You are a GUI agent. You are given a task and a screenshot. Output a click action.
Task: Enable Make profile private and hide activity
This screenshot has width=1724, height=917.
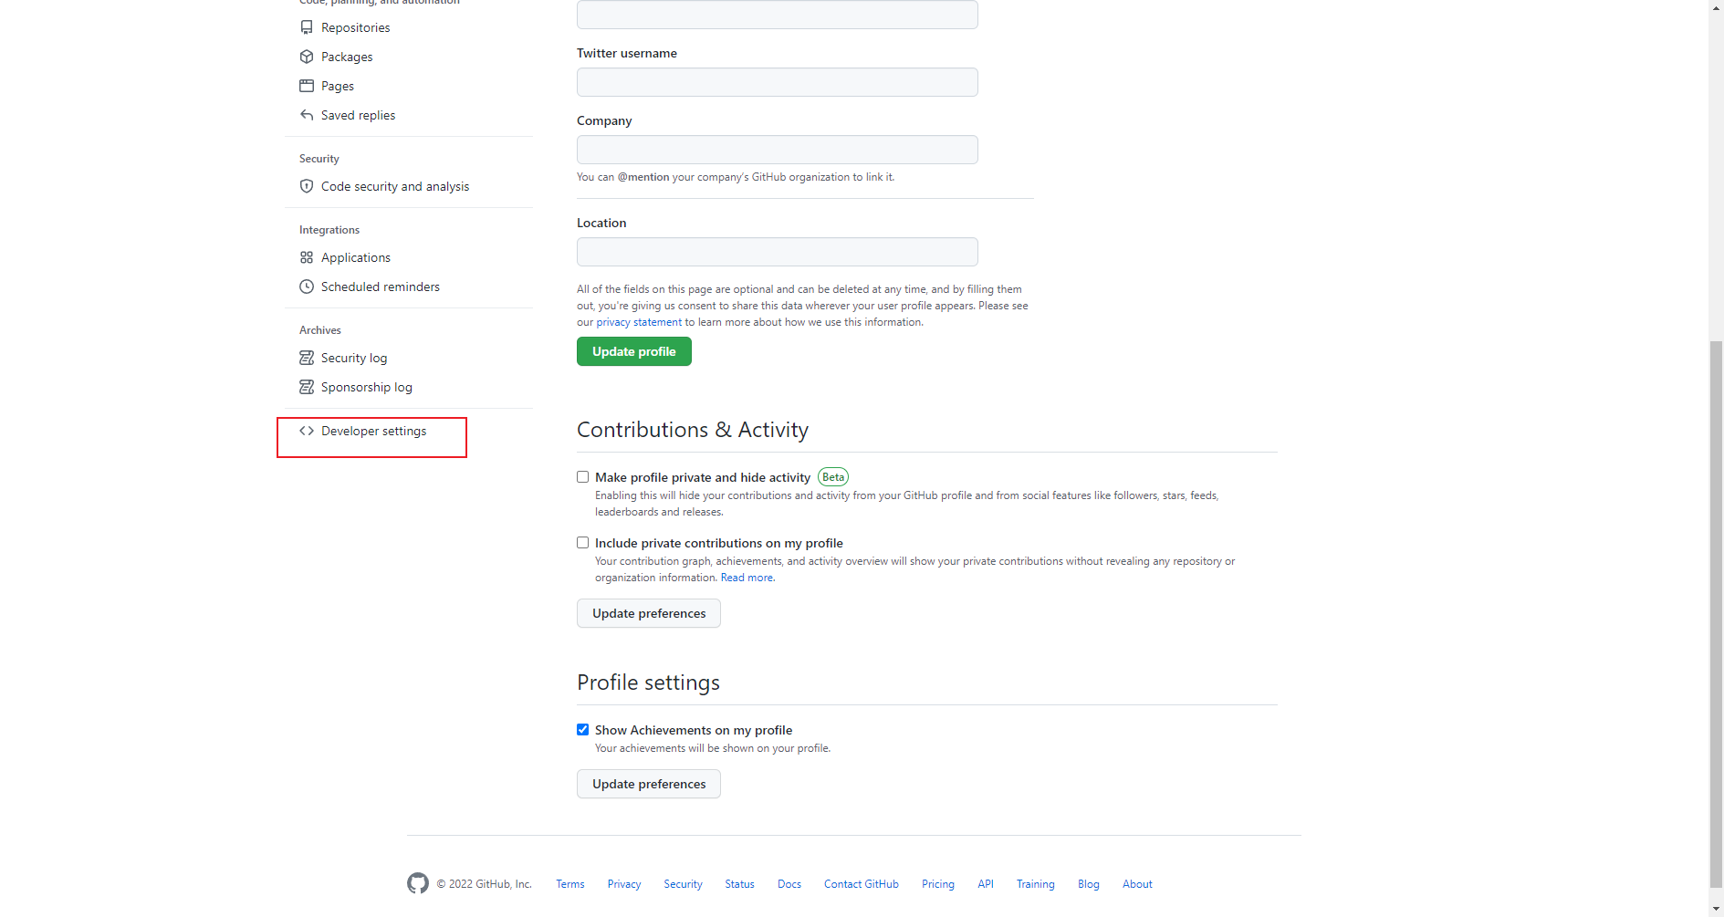(583, 477)
